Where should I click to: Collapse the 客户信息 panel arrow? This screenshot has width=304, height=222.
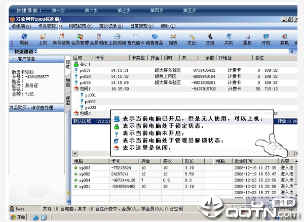click(14, 59)
